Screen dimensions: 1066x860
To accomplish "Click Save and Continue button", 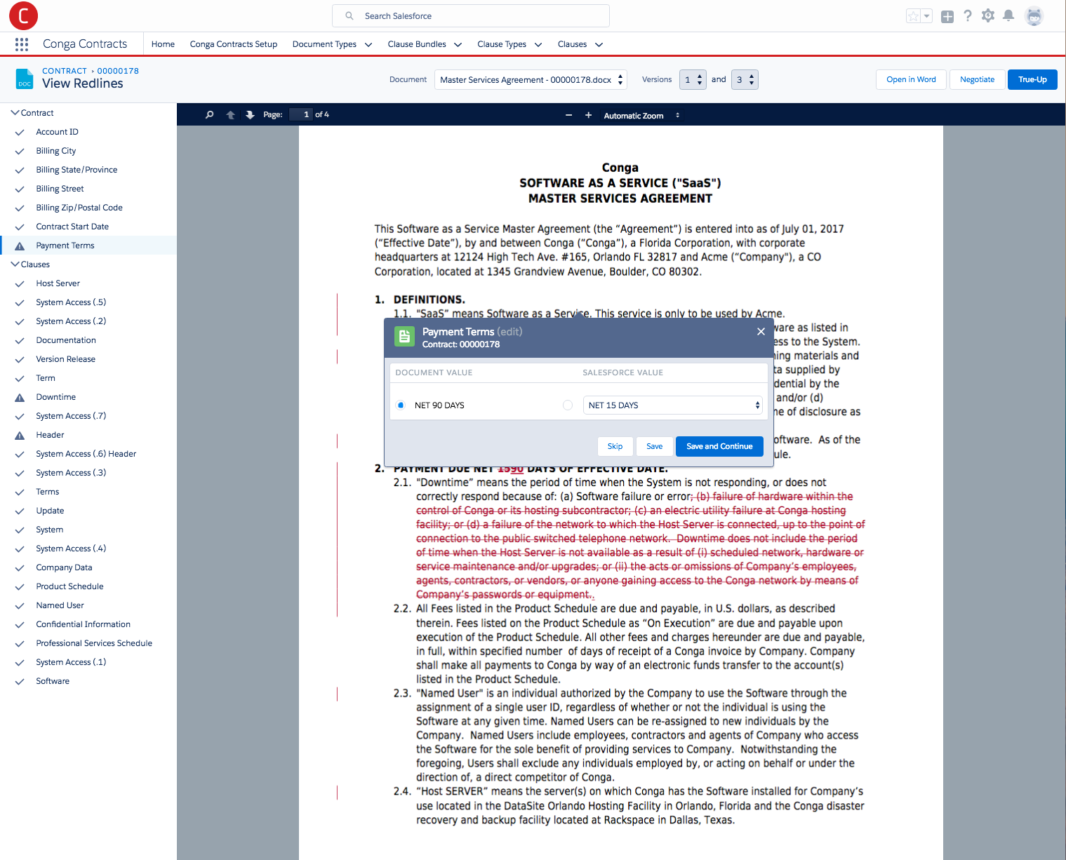I will [x=719, y=446].
